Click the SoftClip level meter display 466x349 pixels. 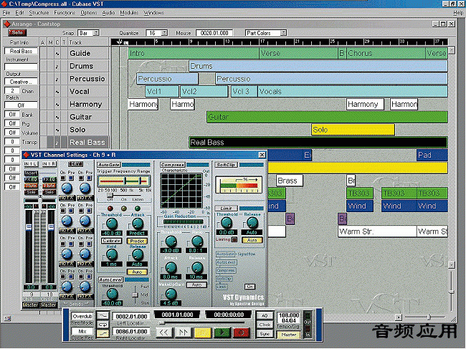[239, 185]
